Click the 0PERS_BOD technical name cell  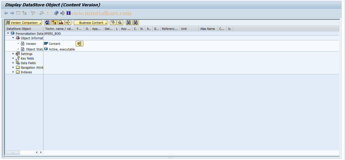[x=53, y=33]
